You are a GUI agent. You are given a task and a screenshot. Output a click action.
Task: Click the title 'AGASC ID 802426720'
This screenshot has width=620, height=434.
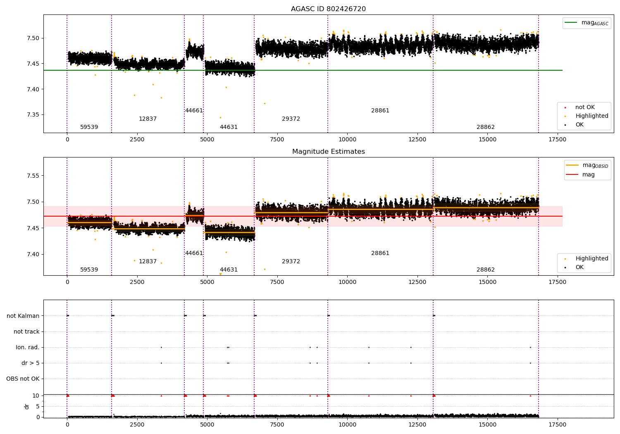(x=328, y=9)
